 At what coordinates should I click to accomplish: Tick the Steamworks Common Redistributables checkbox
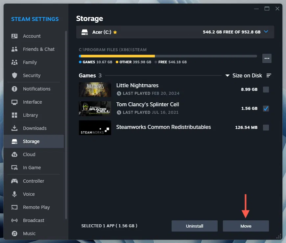pos(266,128)
